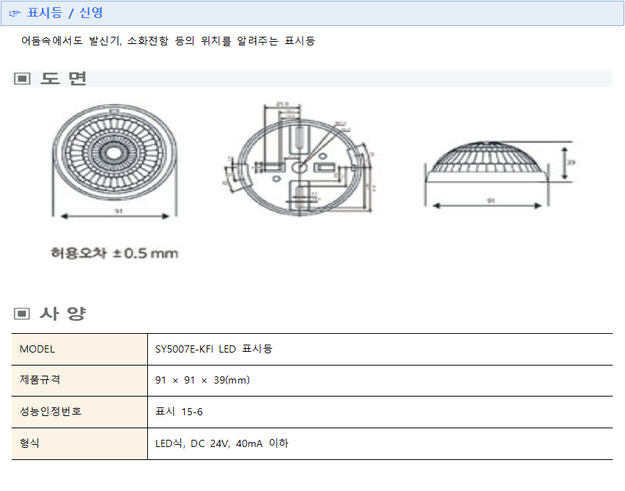This screenshot has width=625, height=491.
Task: Click the 도 면 section heading
Action: 63,79
